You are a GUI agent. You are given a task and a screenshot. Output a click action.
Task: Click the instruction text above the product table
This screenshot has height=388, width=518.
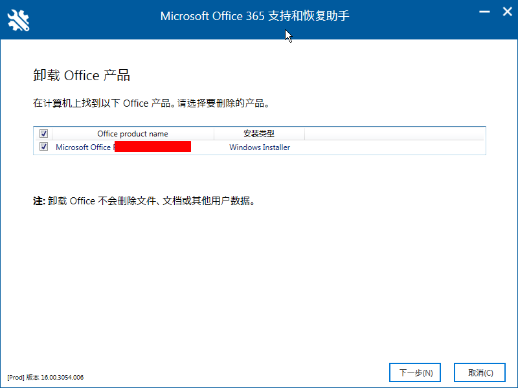point(150,103)
